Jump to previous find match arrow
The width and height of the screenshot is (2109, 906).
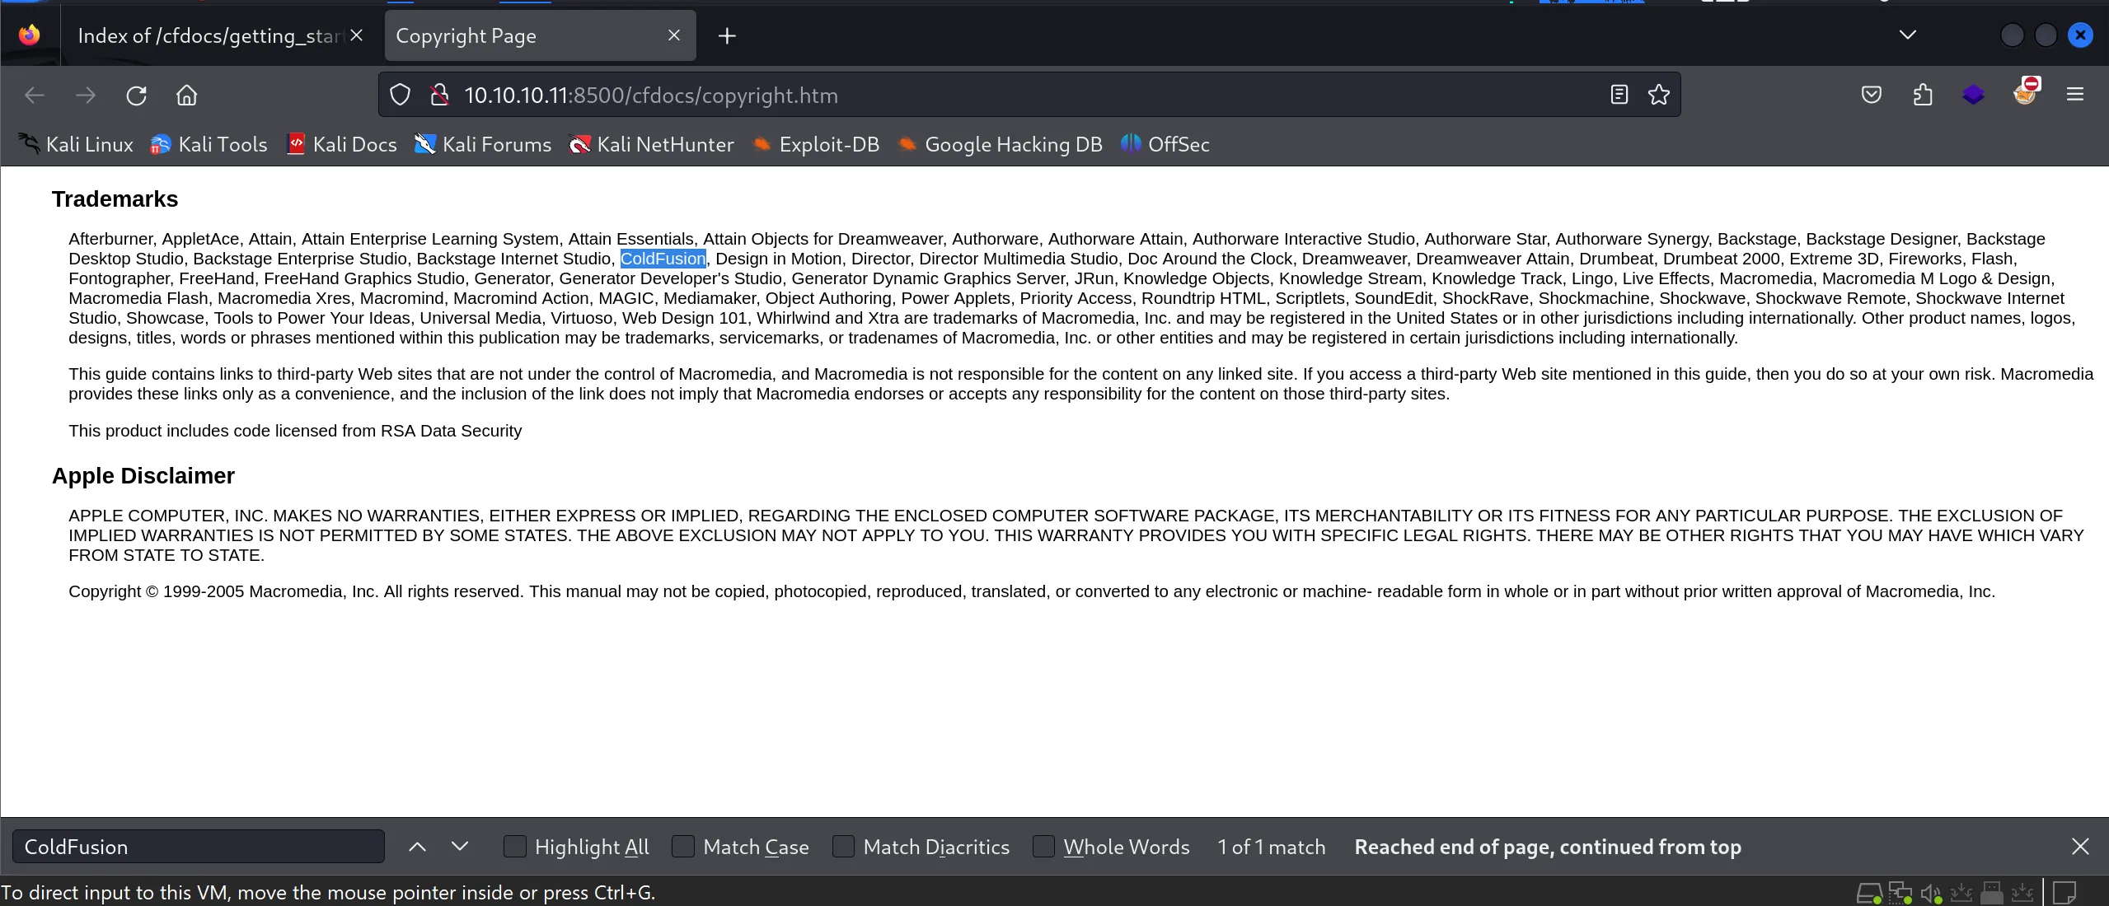tap(418, 847)
